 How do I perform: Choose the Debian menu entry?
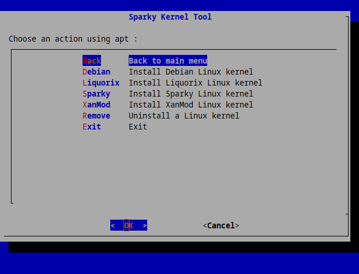click(96, 72)
